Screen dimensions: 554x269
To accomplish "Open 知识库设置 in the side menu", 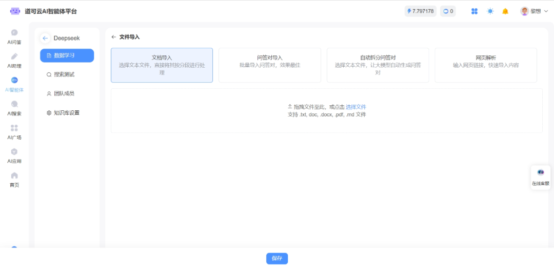I will [x=67, y=113].
